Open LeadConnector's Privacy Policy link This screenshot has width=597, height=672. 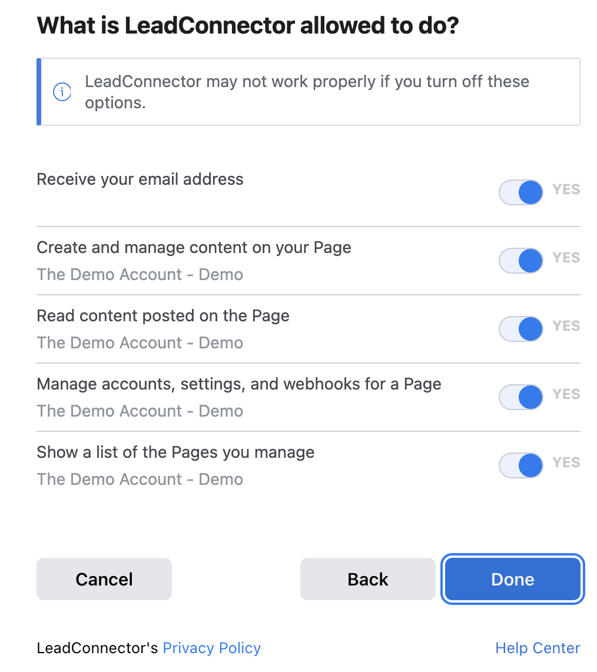point(211,648)
